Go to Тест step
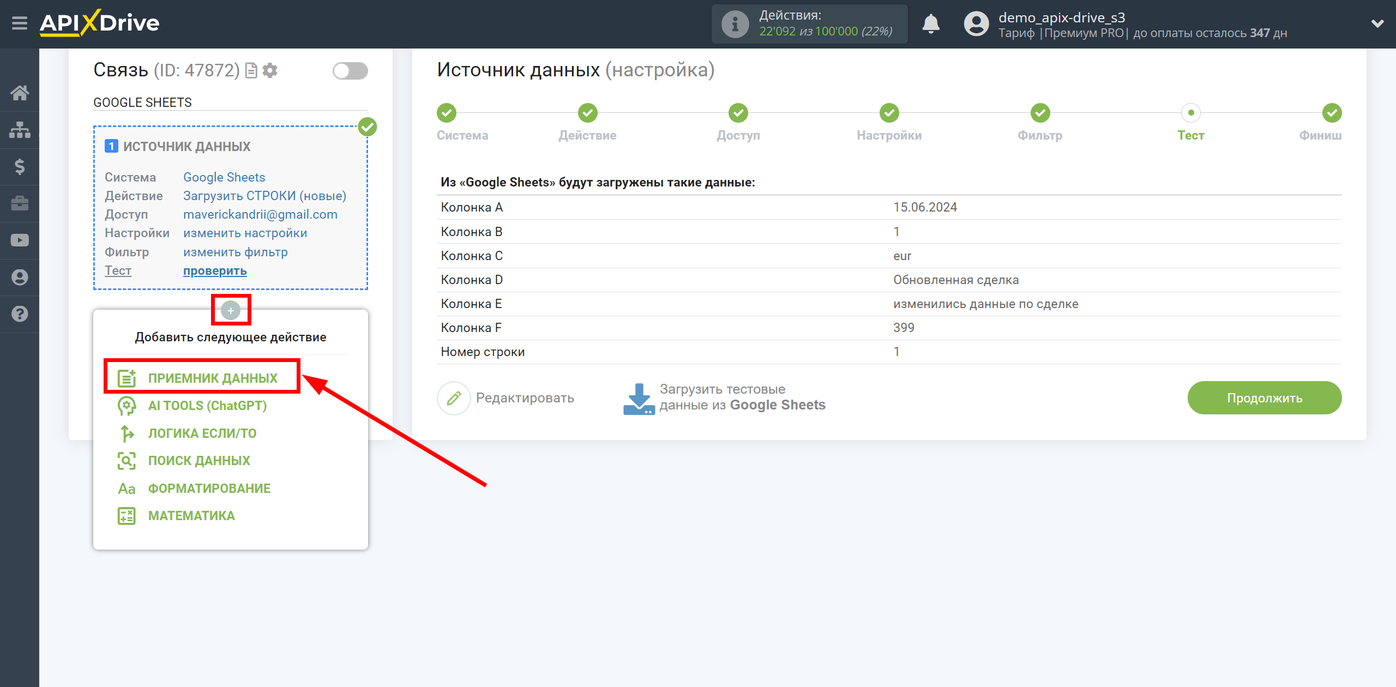 pos(1191,113)
